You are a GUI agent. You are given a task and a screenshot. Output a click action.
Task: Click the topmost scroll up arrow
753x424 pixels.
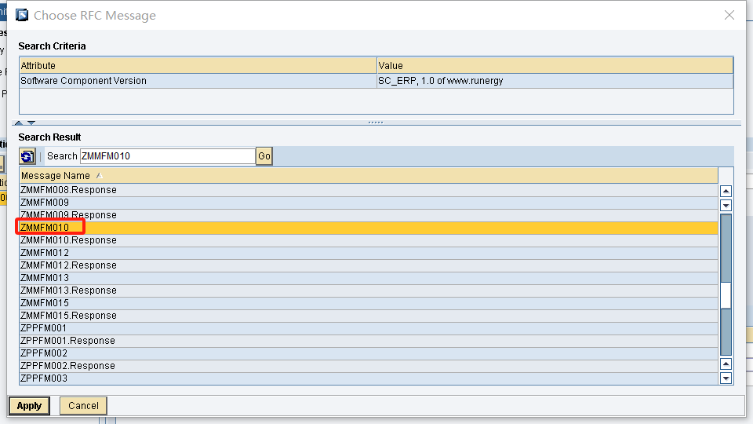(x=726, y=191)
